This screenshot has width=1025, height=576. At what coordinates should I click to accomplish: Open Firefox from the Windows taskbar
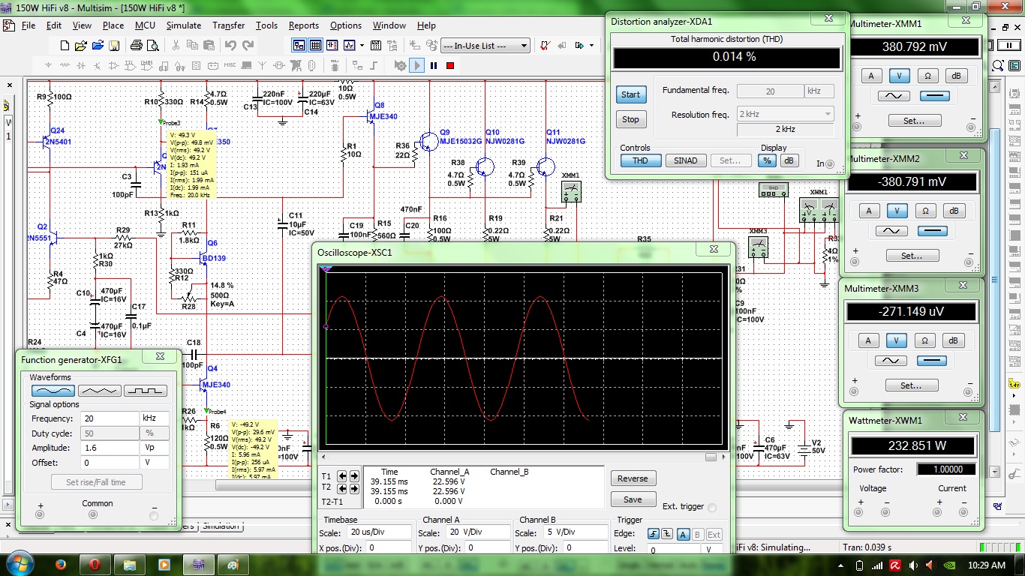(x=61, y=564)
